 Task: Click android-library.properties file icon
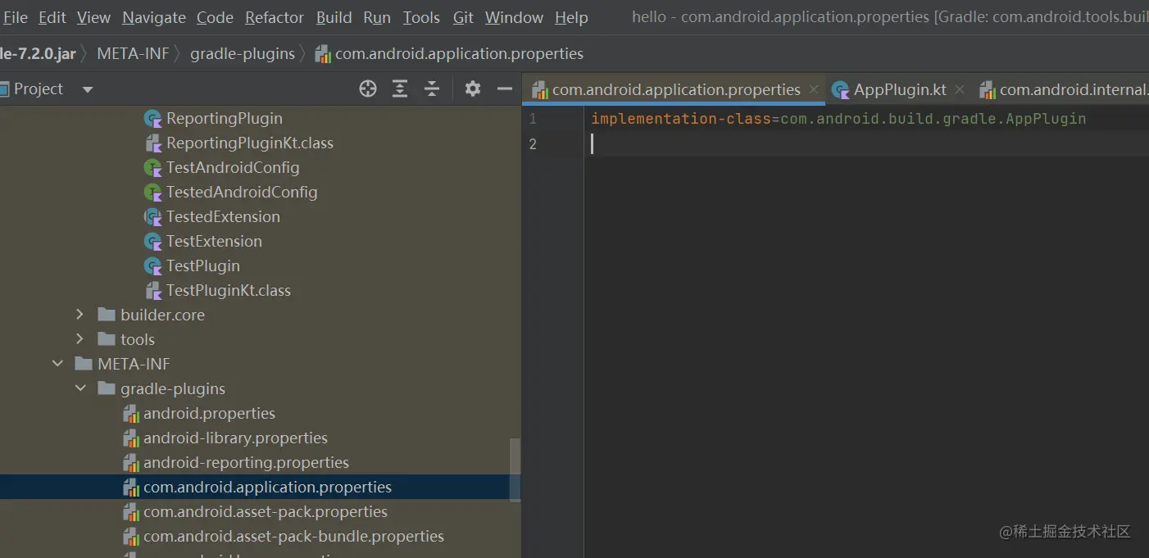click(130, 438)
